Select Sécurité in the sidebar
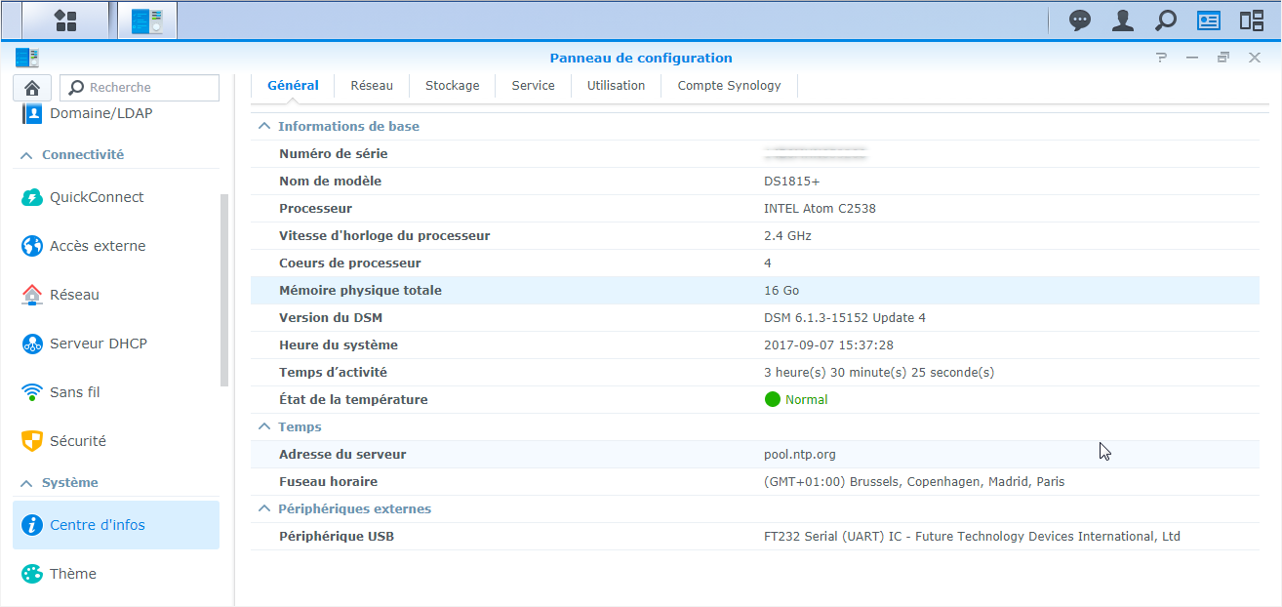This screenshot has height=607, width=1282. (x=78, y=441)
